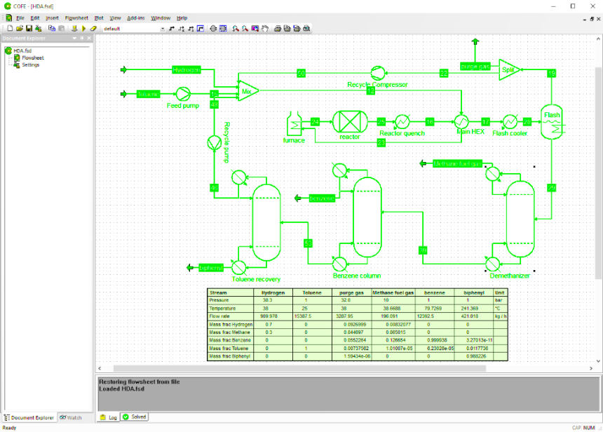Viewport: 603px width, 432px height.
Task: Click the paste icon in toolbar
Action: point(61,29)
